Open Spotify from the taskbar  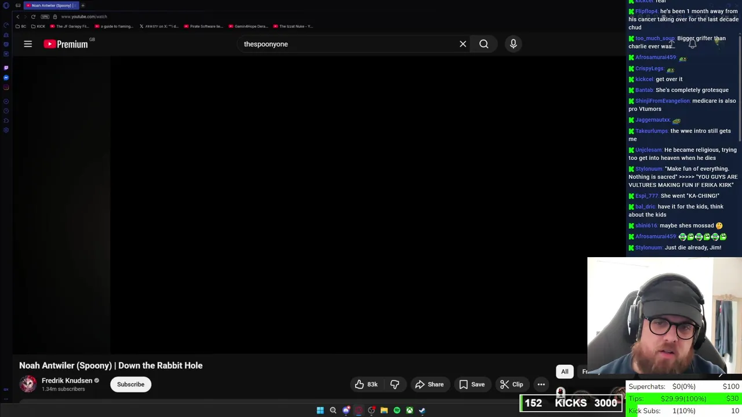pos(397,411)
